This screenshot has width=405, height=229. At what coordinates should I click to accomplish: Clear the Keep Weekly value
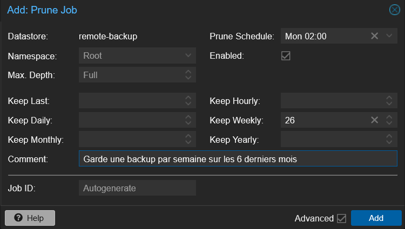[x=375, y=120]
